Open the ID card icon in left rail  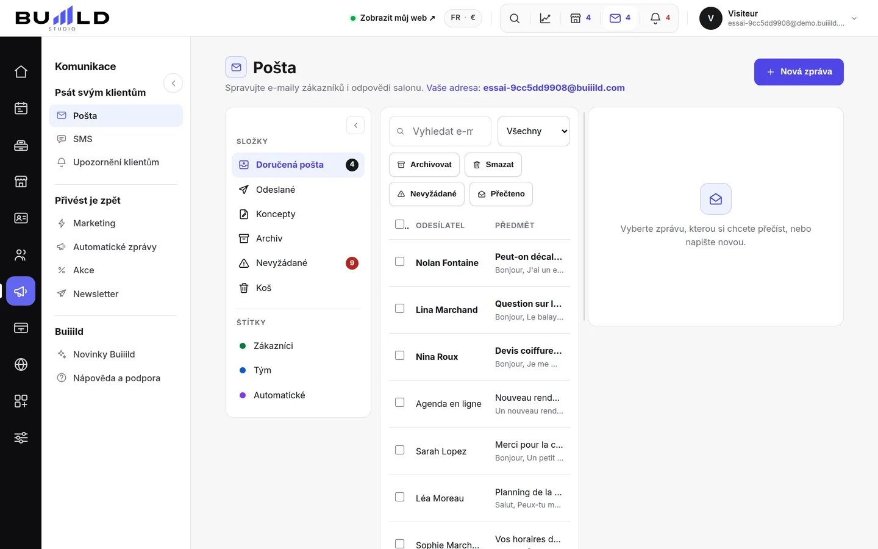(x=21, y=218)
